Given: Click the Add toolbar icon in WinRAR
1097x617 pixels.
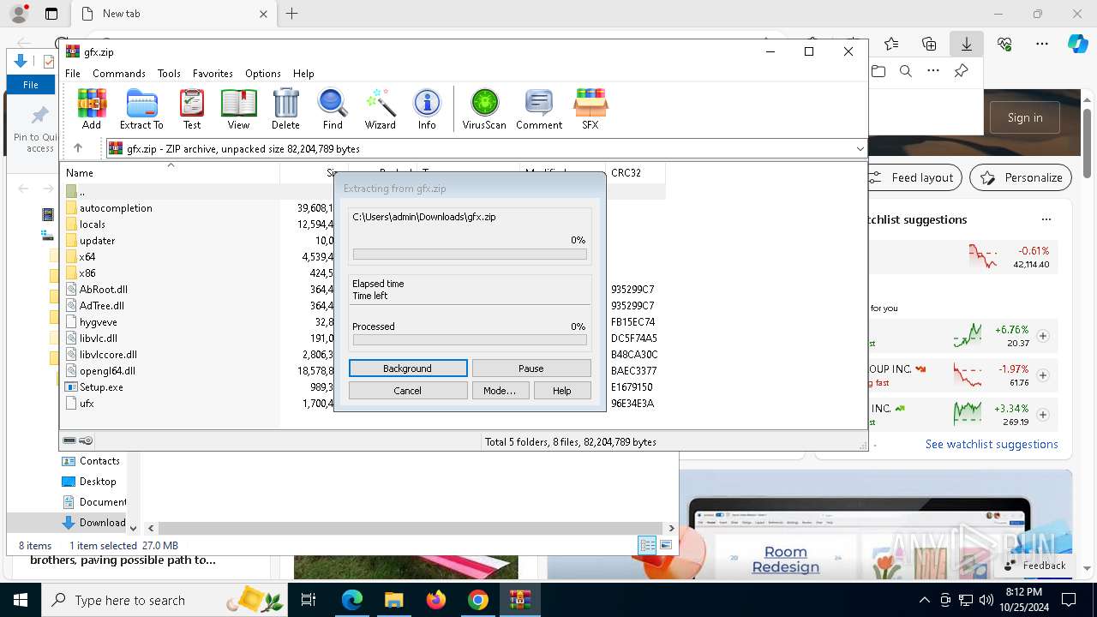Looking at the screenshot, I should click(92, 109).
